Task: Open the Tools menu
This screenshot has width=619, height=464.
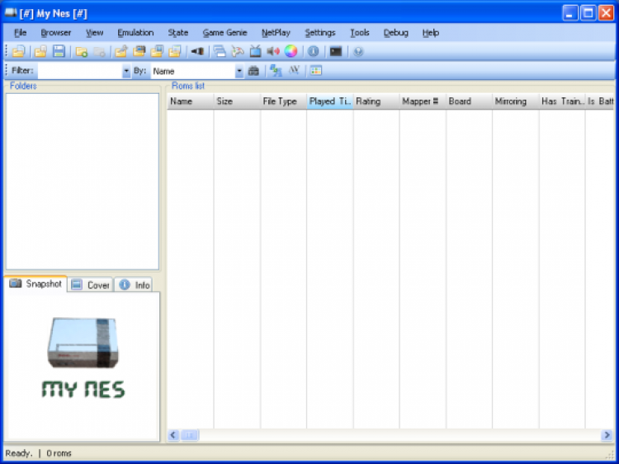Action: (360, 33)
